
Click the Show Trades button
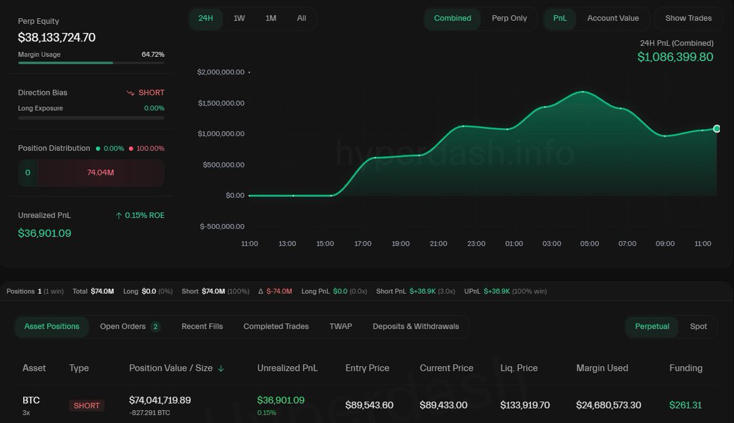coord(688,18)
